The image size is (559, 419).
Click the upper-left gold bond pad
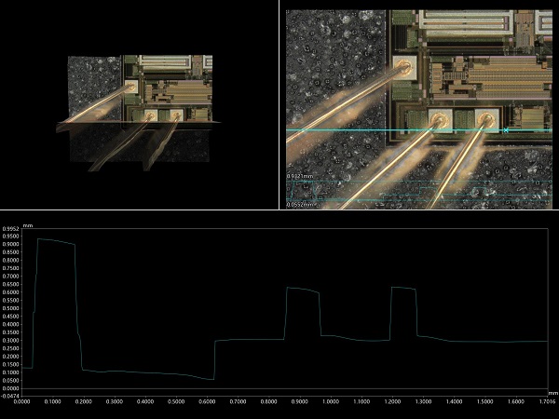click(403, 68)
